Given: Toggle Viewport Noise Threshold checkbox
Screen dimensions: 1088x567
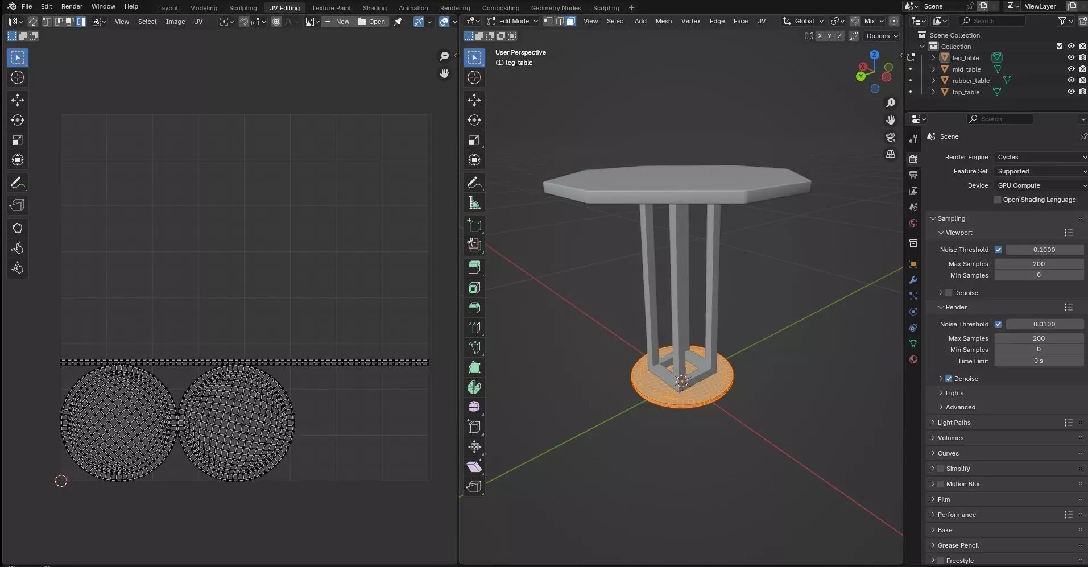Looking at the screenshot, I should click(x=998, y=250).
